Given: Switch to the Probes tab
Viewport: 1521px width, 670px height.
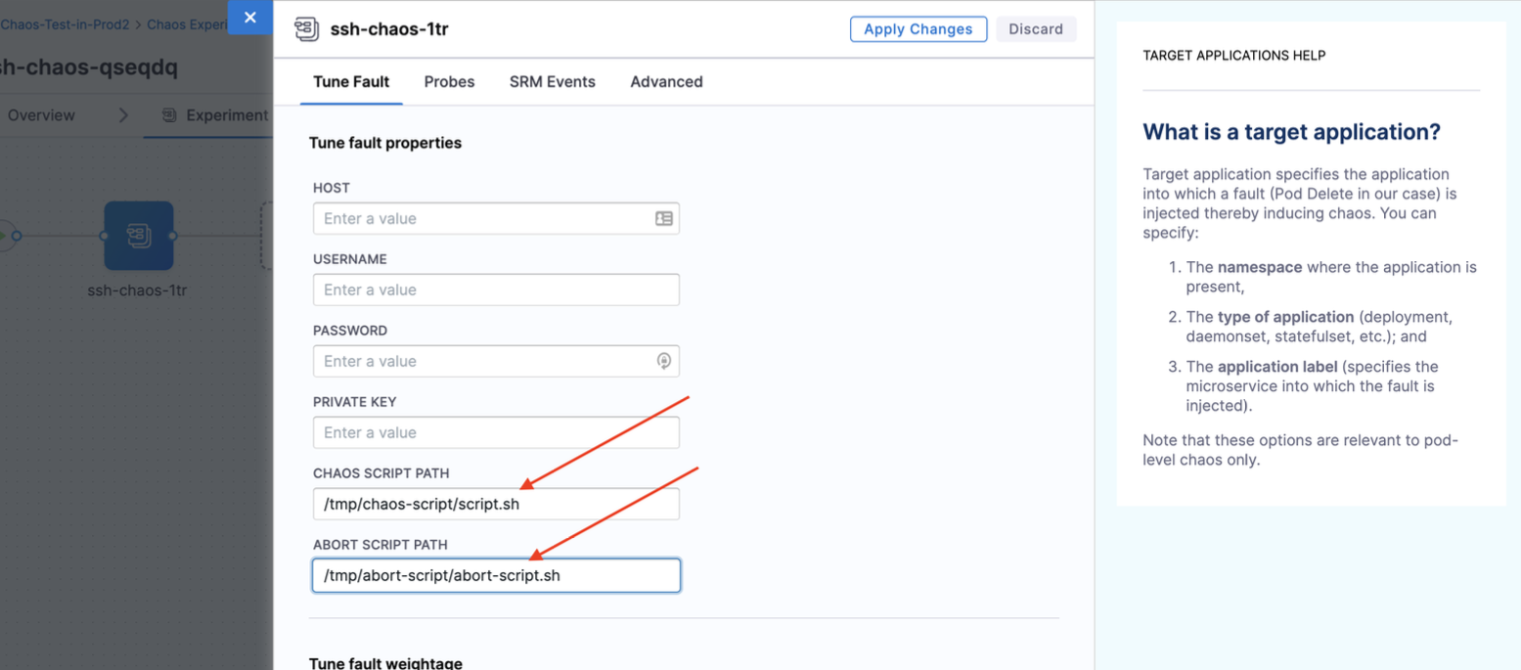Looking at the screenshot, I should [448, 82].
